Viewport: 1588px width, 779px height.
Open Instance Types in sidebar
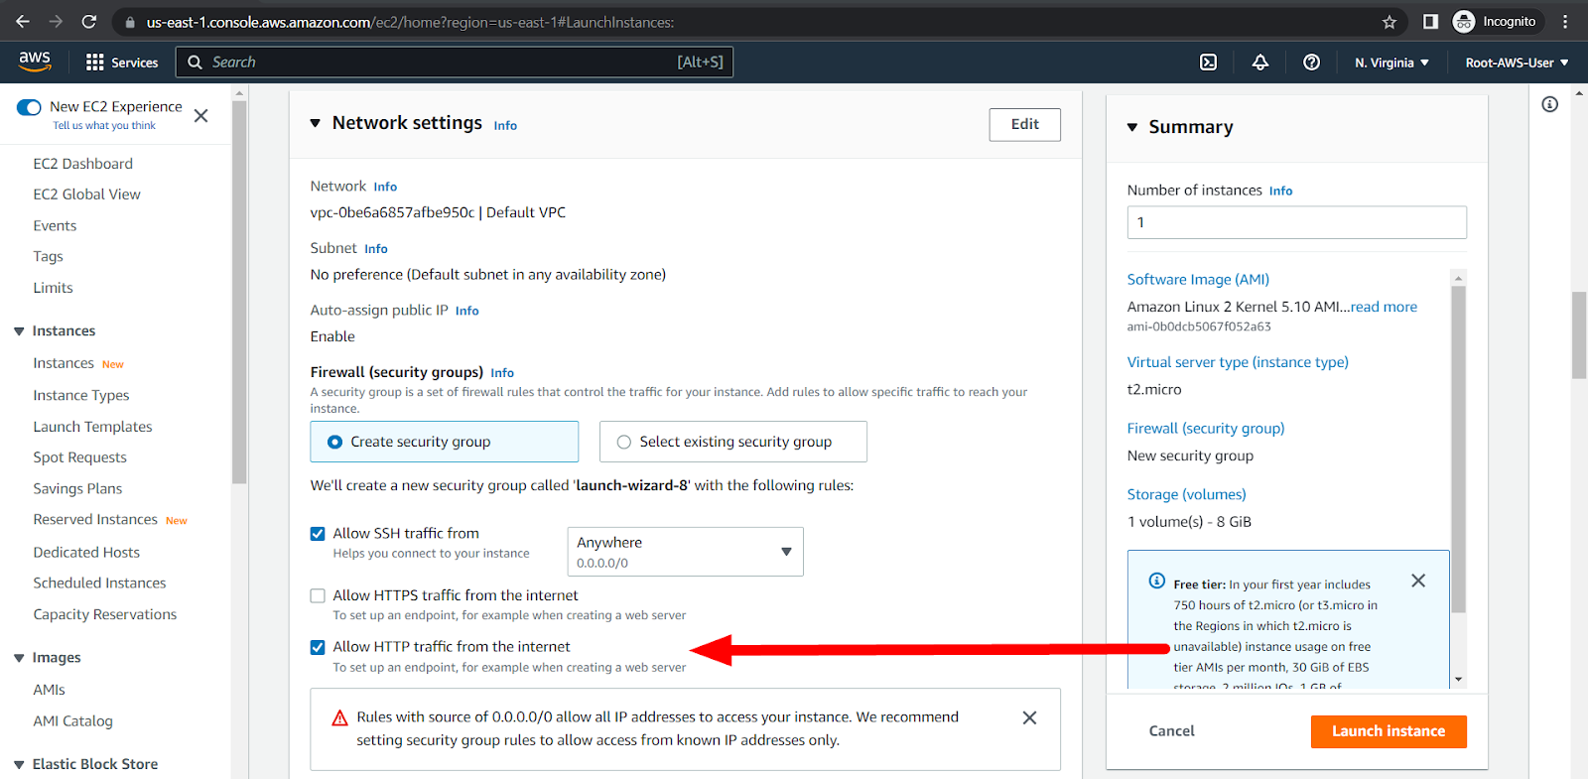click(x=80, y=395)
